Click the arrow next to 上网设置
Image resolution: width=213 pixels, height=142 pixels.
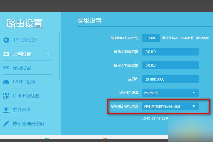[x=48, y=54]
